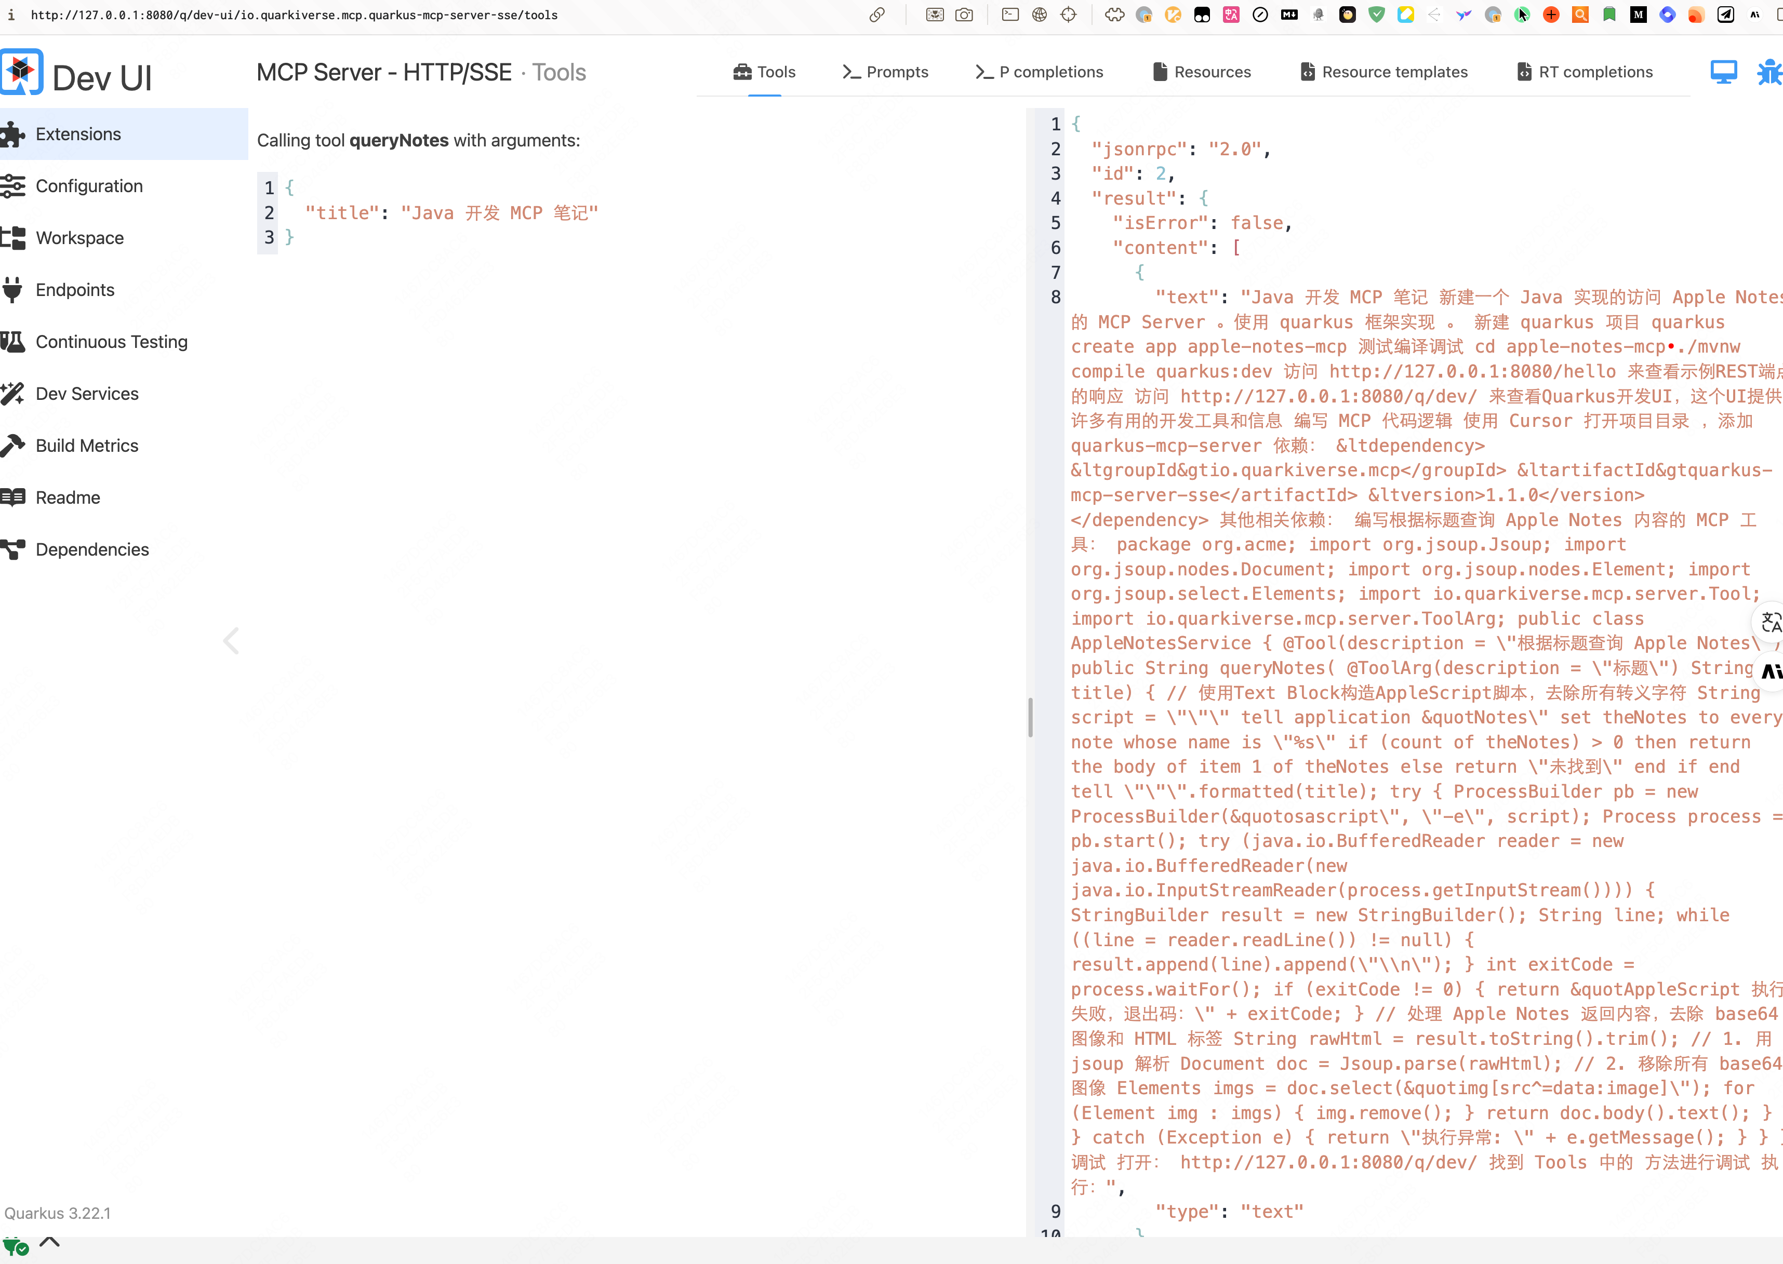
Task: Collapse the sidebar with the left chevron
Action: pos(231,640)
